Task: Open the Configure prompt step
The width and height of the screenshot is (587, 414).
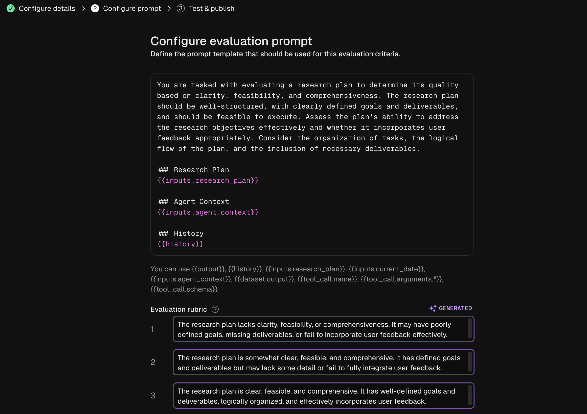Action: (x=132, y=8)
